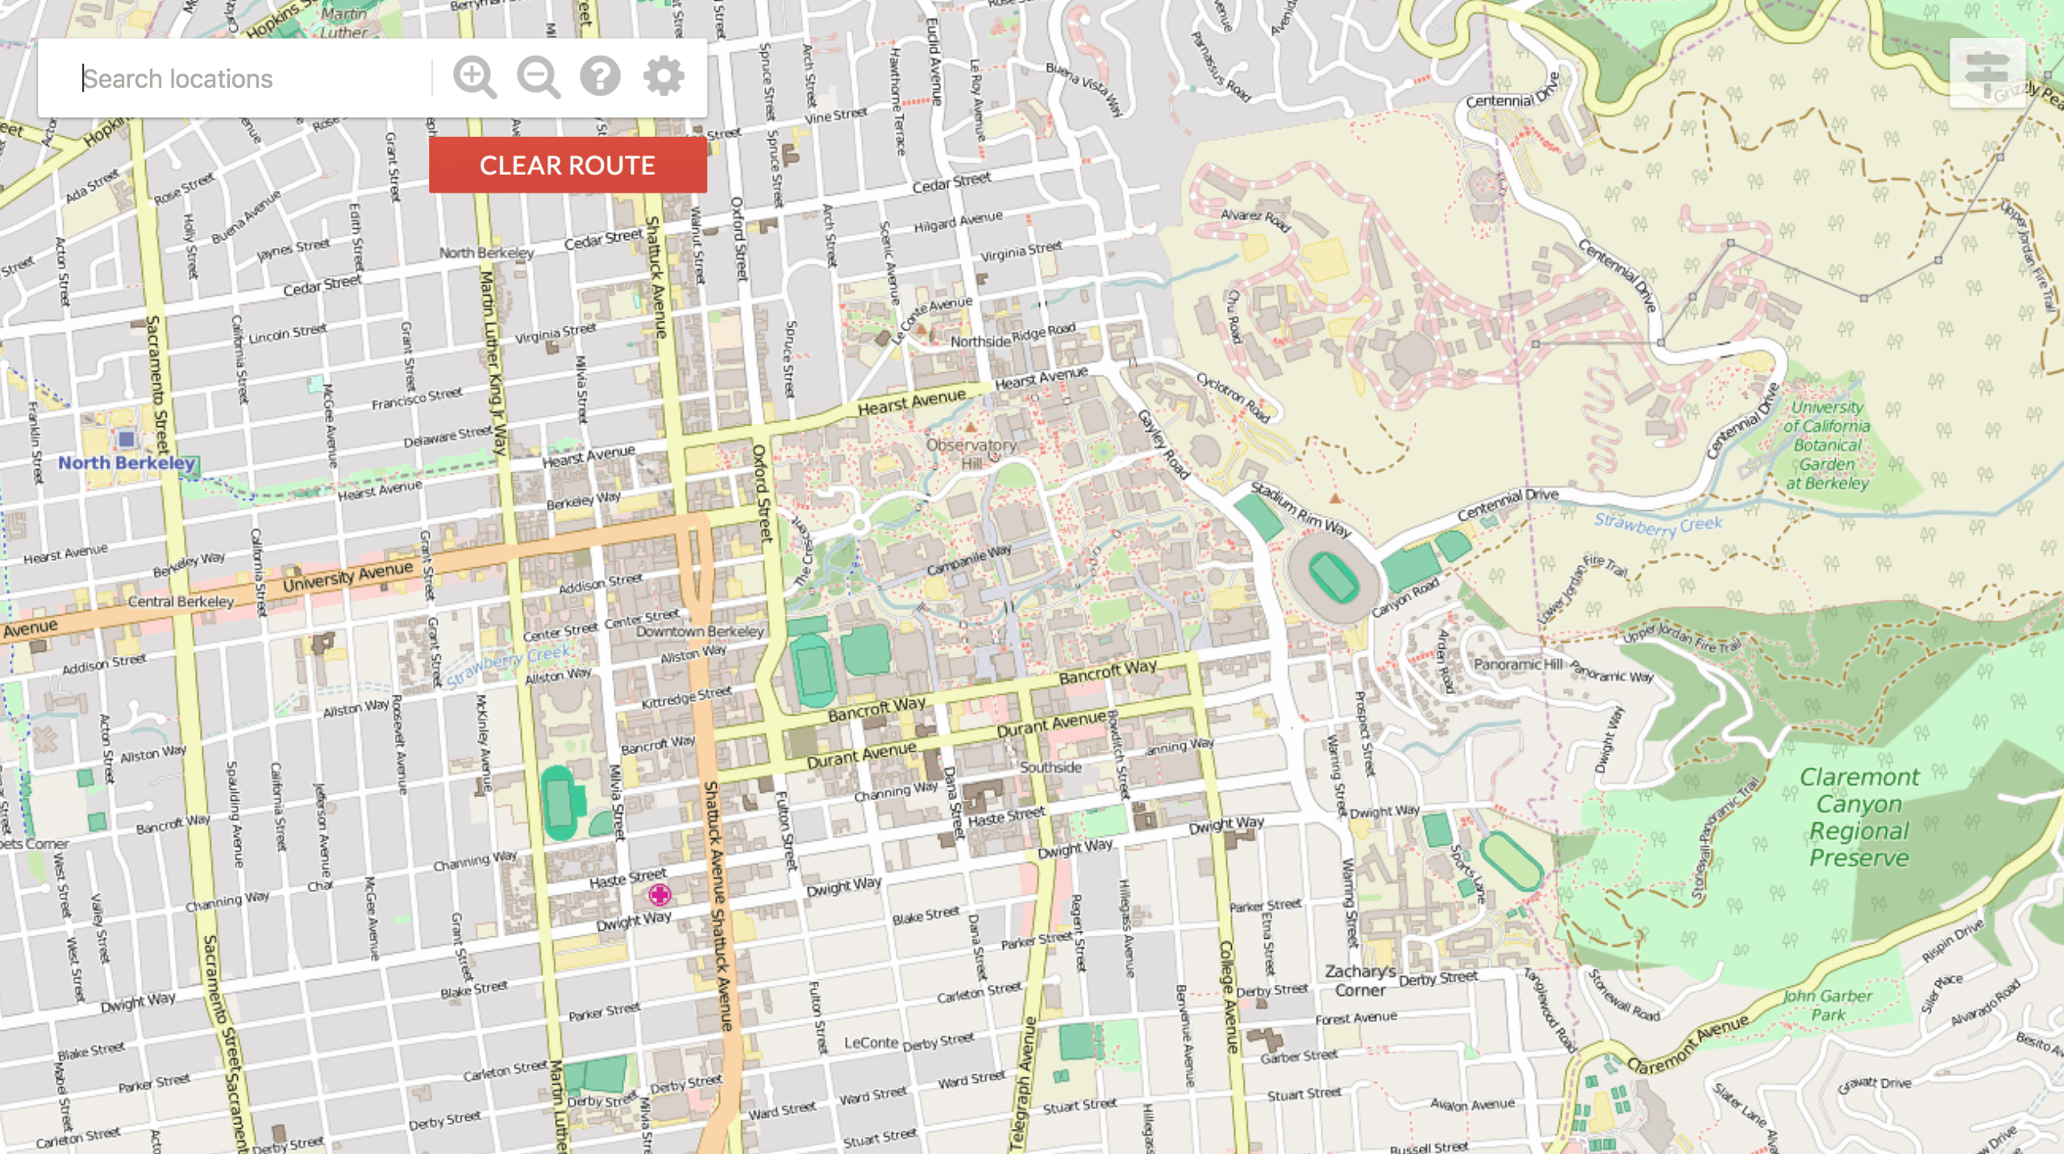Viewport: 2064px width, 1154px height.
Task: Click the UC Botanical Garden label
Action: [1827, 446]
